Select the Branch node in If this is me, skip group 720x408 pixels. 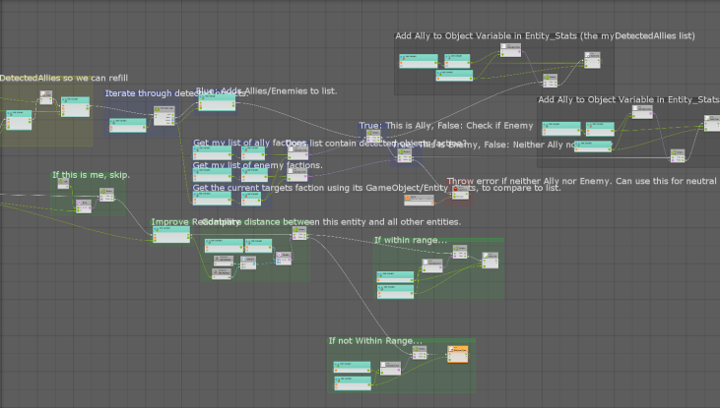tap(106, 195)
